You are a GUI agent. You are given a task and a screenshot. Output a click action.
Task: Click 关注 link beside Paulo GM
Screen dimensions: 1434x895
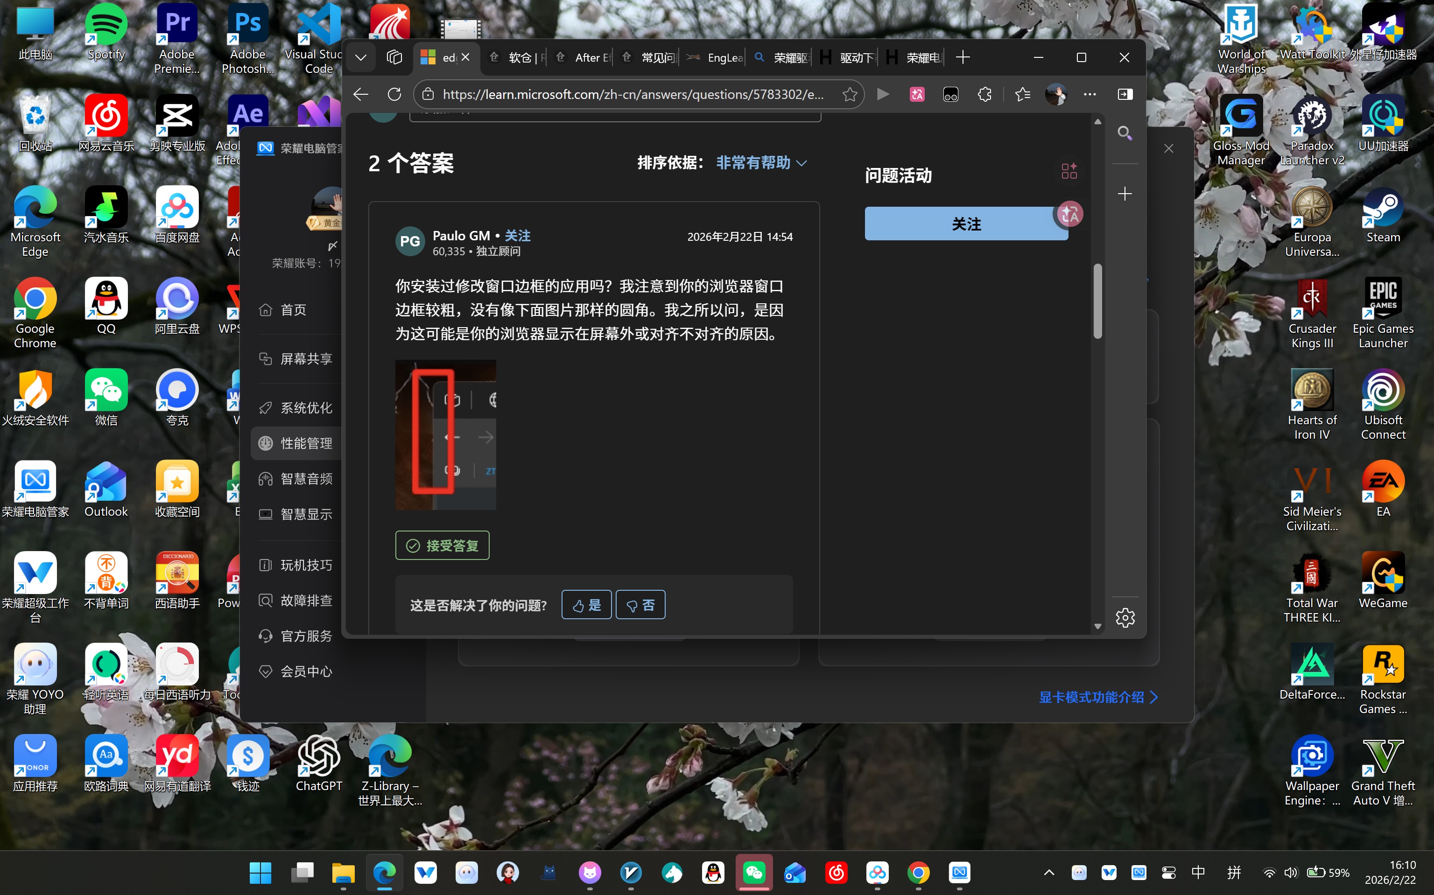coord(517,236)
